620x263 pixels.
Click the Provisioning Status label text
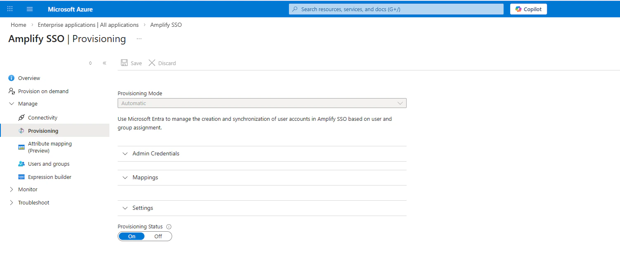click(x=140, y=227)
